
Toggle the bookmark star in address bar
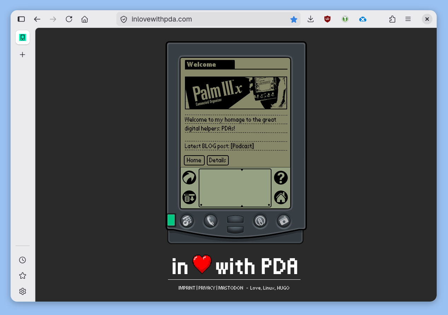click(x=294, y=19)
